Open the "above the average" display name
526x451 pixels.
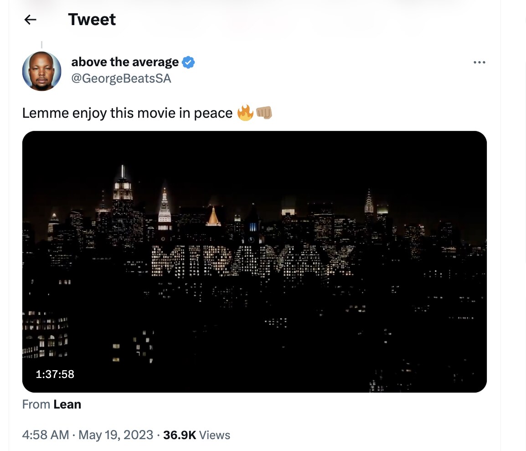[125, 62]
